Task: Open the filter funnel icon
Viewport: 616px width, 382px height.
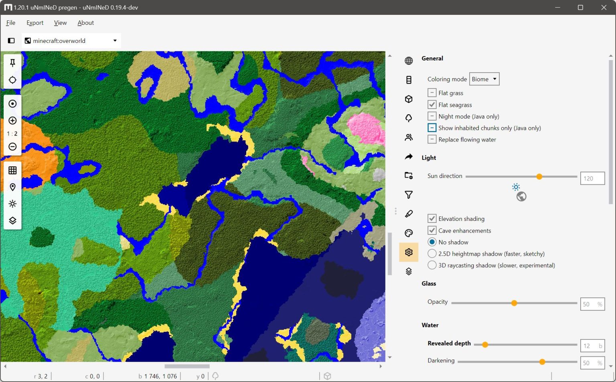Action: [x=409, y=194]
